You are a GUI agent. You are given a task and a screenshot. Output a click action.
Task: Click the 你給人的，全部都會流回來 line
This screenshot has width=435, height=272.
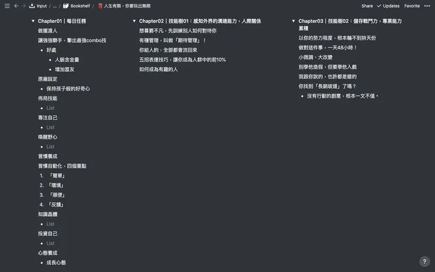pyautogui.click(x=168, y=50)
